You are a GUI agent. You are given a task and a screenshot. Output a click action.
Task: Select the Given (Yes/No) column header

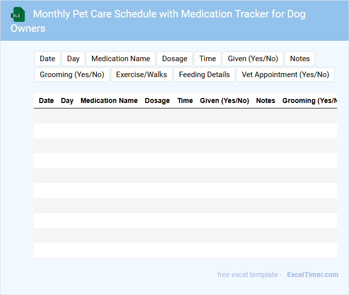224,100
